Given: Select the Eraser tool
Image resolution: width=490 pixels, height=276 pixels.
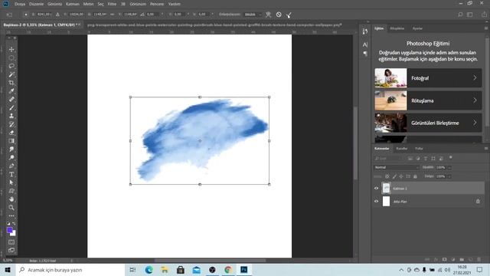Looking at the screenshot, I should (11, 133).
